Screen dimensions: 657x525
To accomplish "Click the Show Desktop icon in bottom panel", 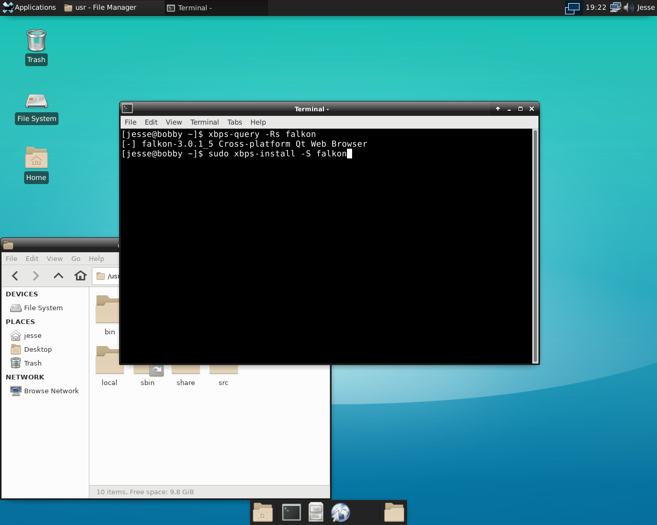I will (263, 512).
